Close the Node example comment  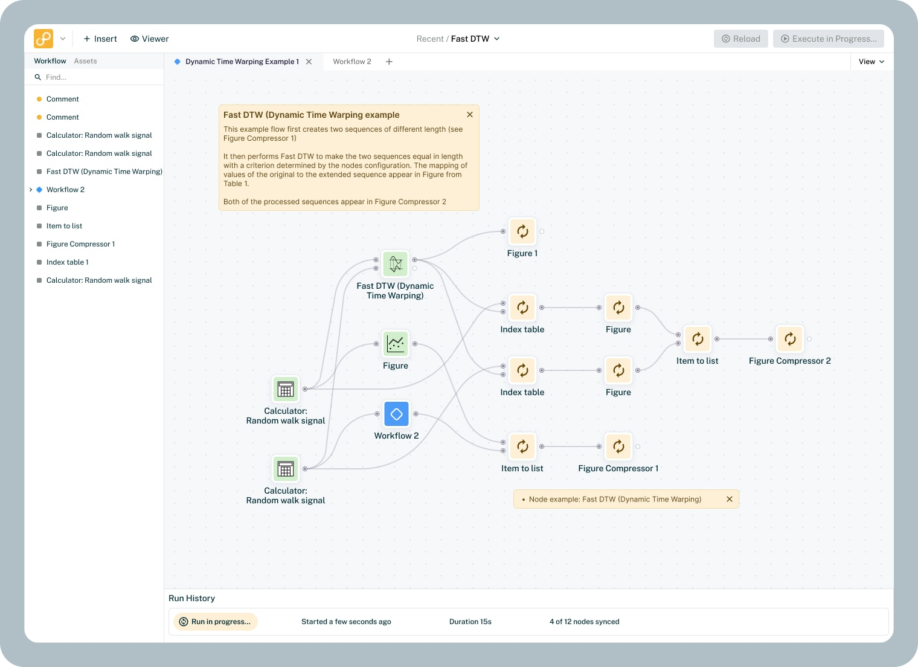pos(730,499)
